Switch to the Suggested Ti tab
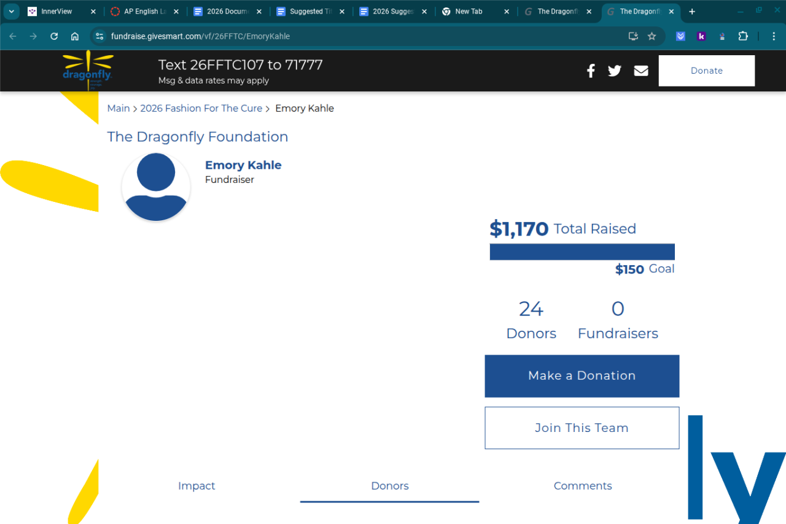The height and width of the screenshot is (524, 786). click(310, 12)
